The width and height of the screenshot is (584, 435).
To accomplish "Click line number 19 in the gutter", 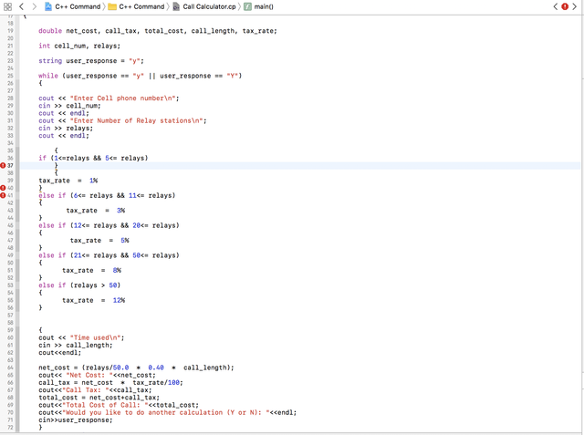I will 10,31.
